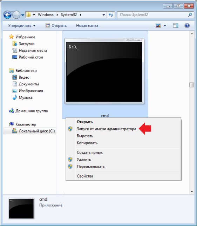Click the film strip Видео icon

click(x=14, y=77)
